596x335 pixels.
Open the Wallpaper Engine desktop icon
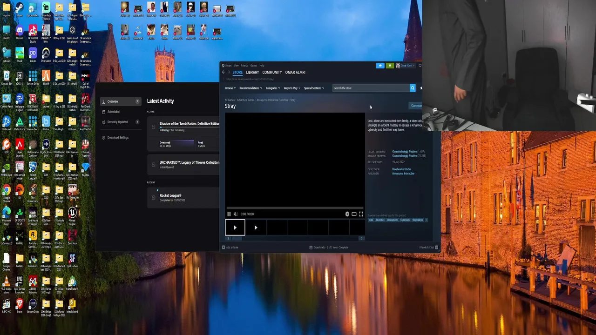(20, 102)
